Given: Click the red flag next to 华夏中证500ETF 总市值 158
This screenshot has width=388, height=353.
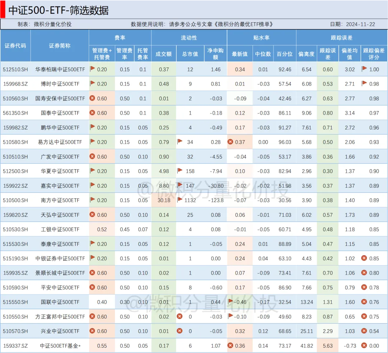Looking at the screenshot, I should pyautogui.click(x=180, y=171).
